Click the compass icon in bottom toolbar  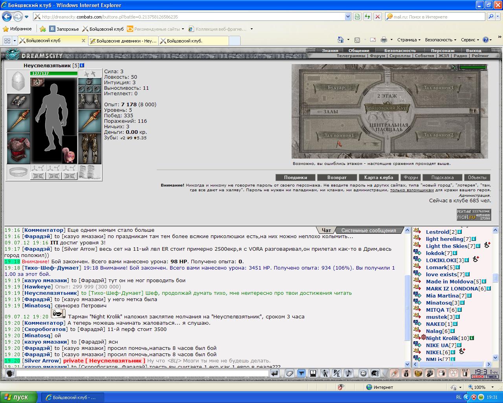[394, 373]
